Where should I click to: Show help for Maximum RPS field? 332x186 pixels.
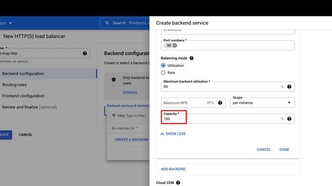[220, 103]
